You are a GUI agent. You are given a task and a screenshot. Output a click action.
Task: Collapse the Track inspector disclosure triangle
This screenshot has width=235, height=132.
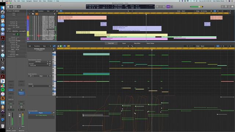7,31
